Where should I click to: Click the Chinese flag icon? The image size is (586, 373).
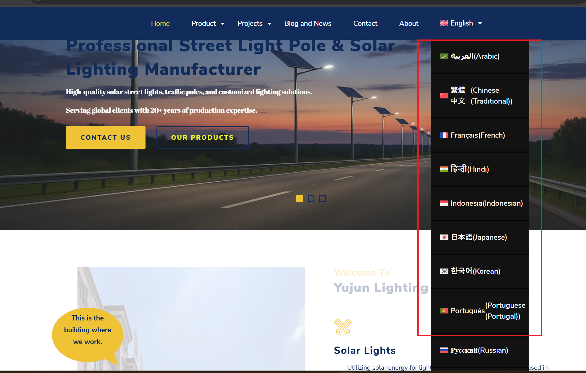[x=444, y=96]
